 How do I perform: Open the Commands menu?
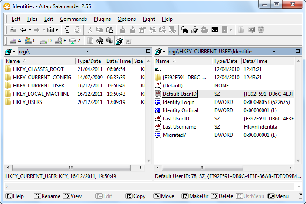[73, 19]
